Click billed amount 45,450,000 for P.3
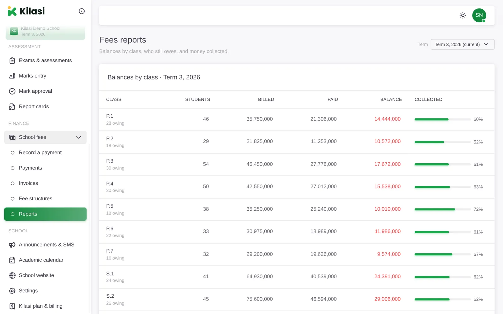Image resolution: width=503 pixels, height=314 pixels. 260,164
